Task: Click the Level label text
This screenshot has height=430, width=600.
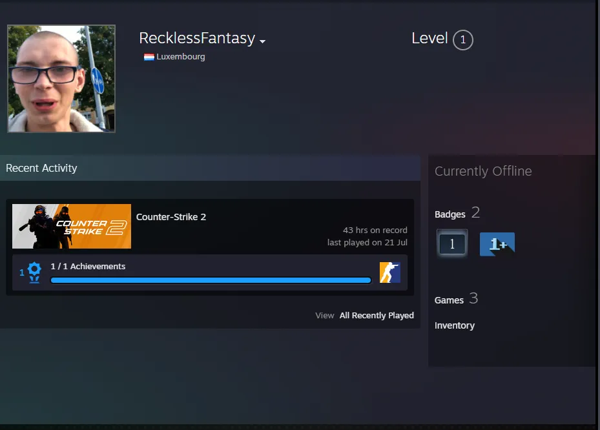Action: click(x=429, y=38)
